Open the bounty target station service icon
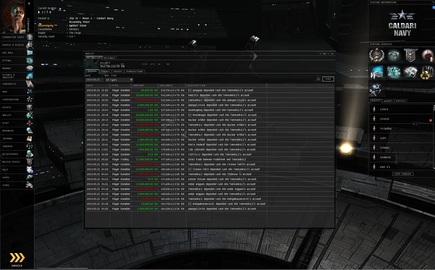 pos(427,56)
